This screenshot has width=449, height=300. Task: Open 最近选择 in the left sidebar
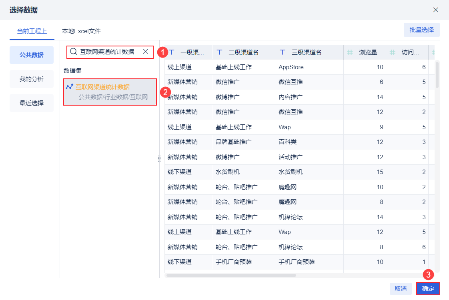31,103
